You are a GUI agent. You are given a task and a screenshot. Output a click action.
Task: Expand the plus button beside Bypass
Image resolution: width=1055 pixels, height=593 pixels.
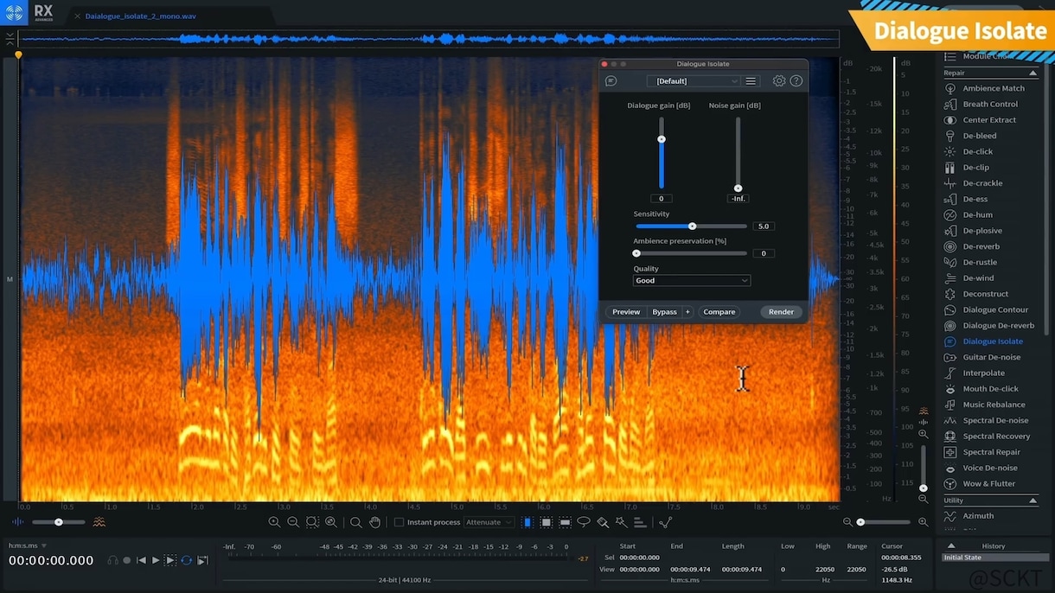(688, 312)
